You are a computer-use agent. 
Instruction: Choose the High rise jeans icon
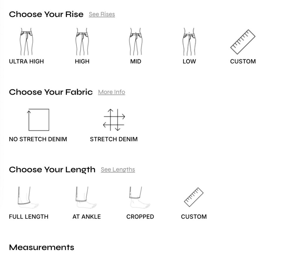click(82, 42)
